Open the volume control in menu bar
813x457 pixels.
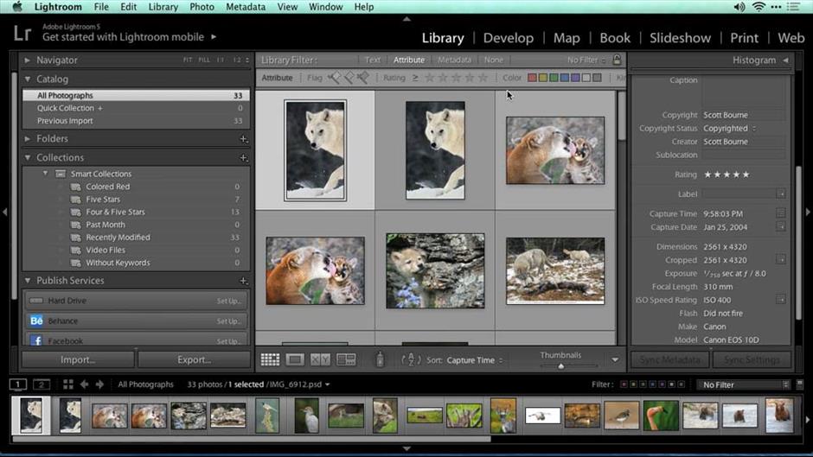[739, 7]
